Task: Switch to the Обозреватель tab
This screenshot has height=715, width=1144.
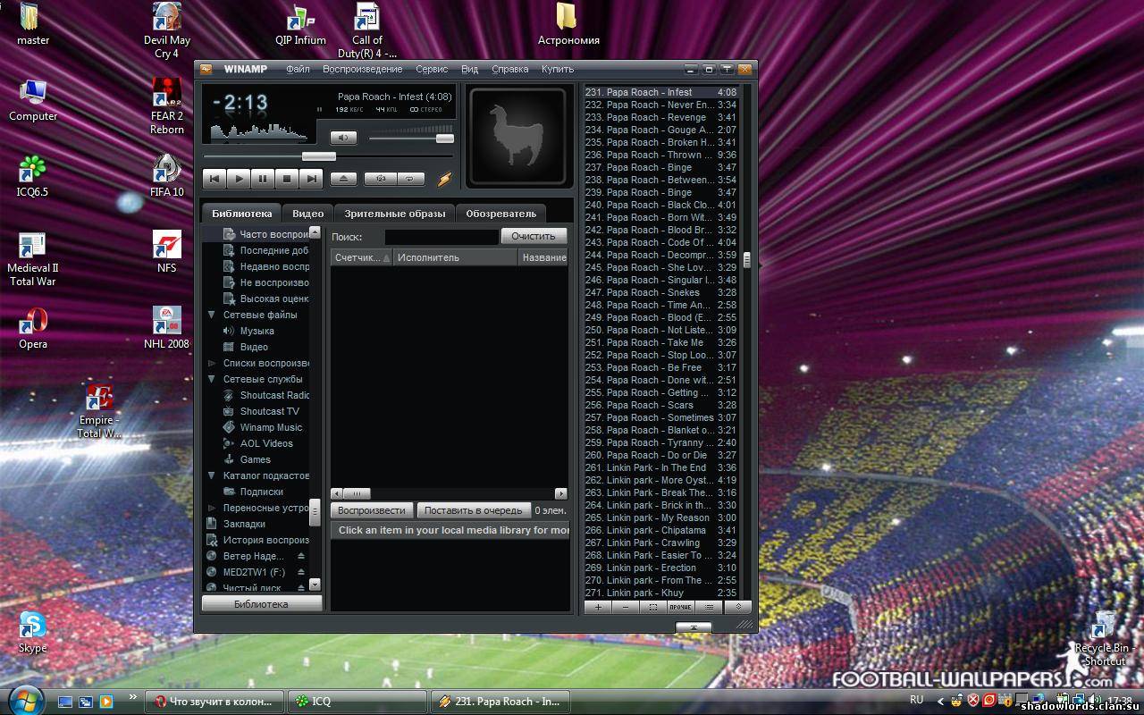Action: pos(500,214)
